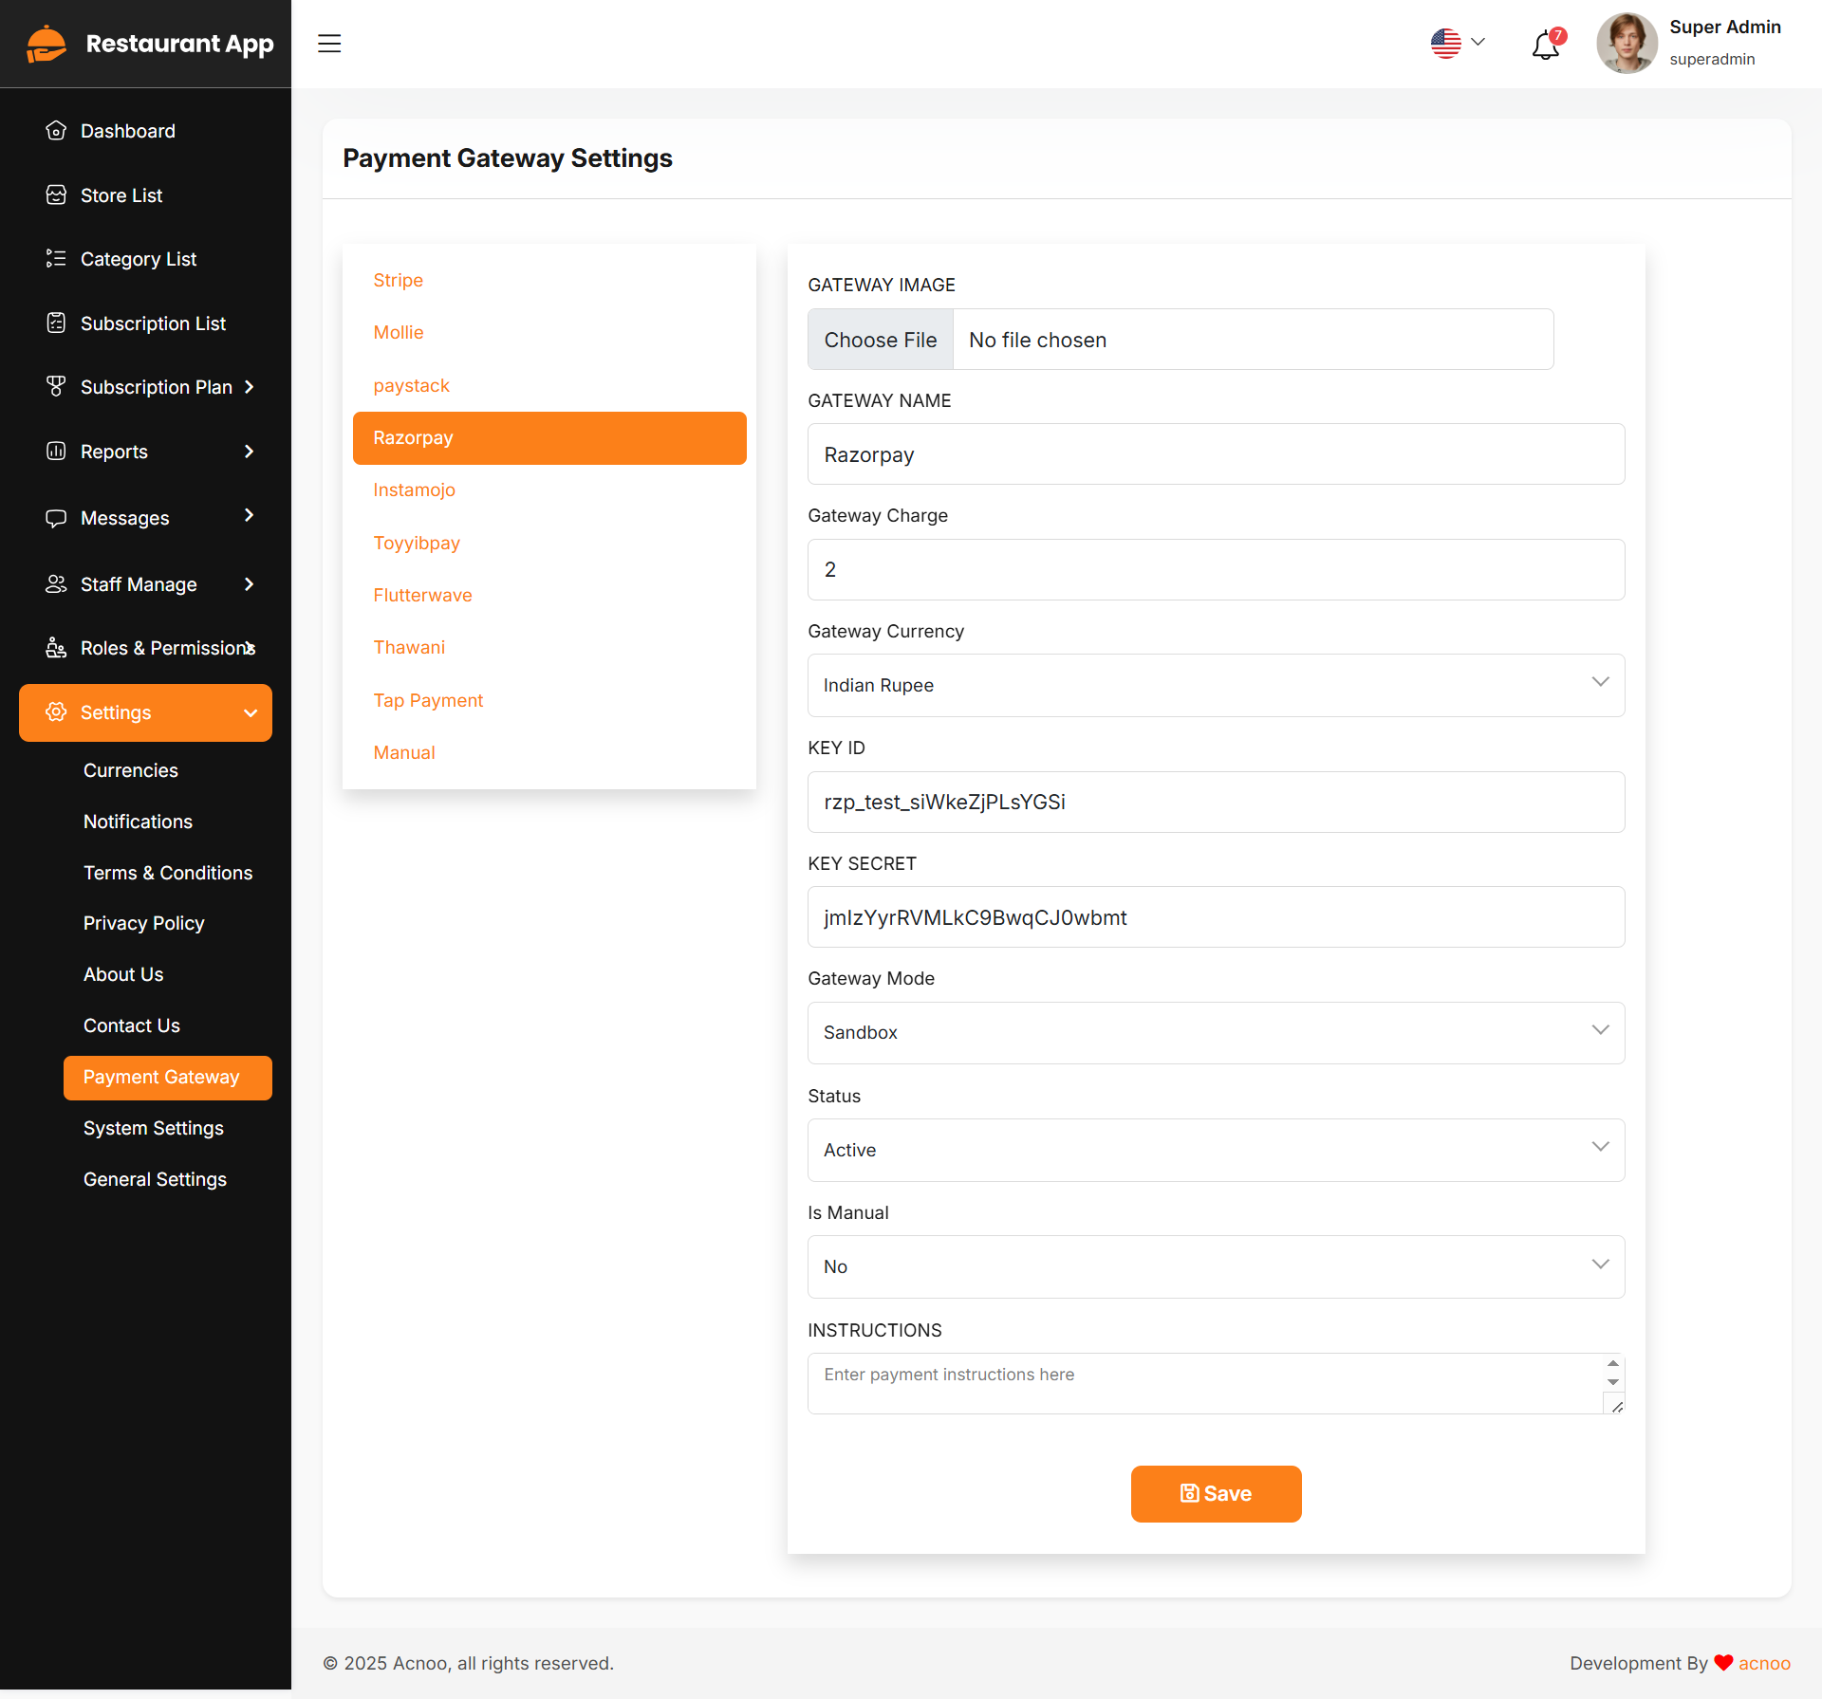Open the Gateway Mode Sandbox dropdown
Viewport: 1822px width, 1699px height.
pyautogui.click(x=1216, y=1032)
